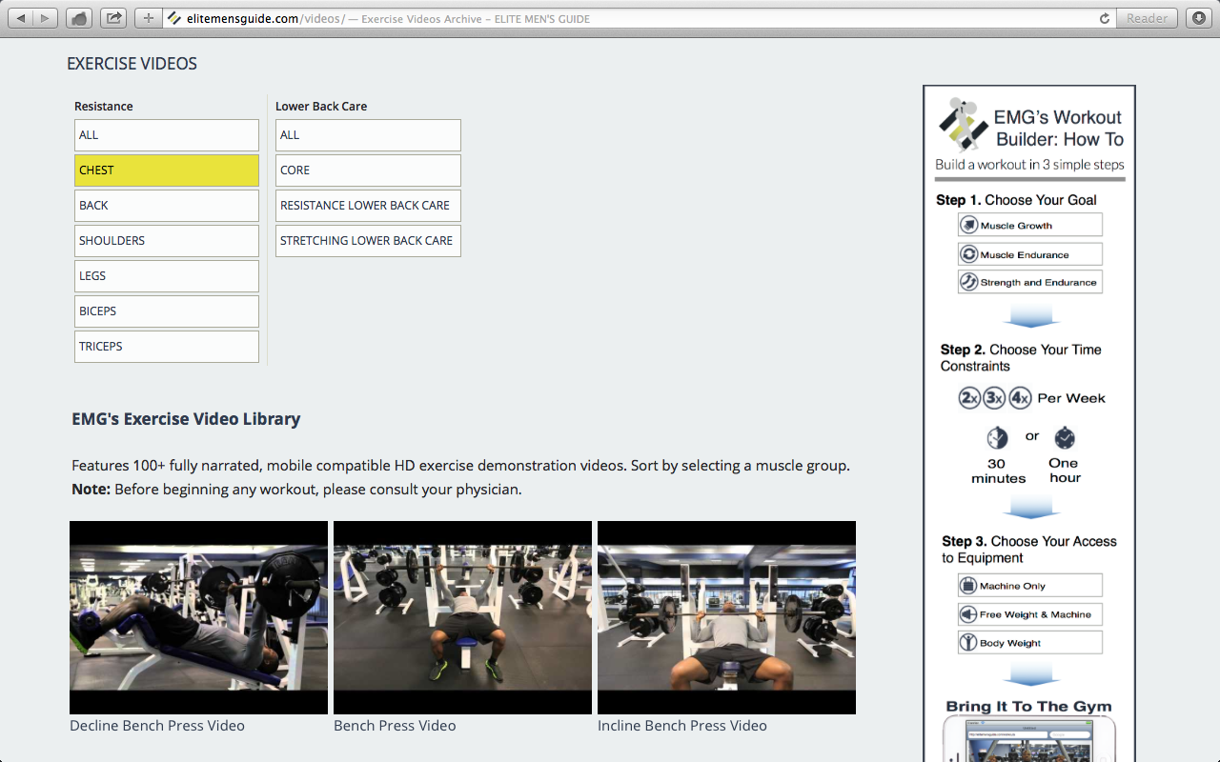This screenshot has width=1220, height=762.
Task: Select the Muscle Growth goal icon
Action: pyautogui.click(x=968, y=224)
